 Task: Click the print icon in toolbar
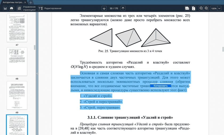click(11, 8)
